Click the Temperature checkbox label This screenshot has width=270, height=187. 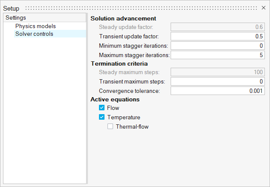(124, 117)
